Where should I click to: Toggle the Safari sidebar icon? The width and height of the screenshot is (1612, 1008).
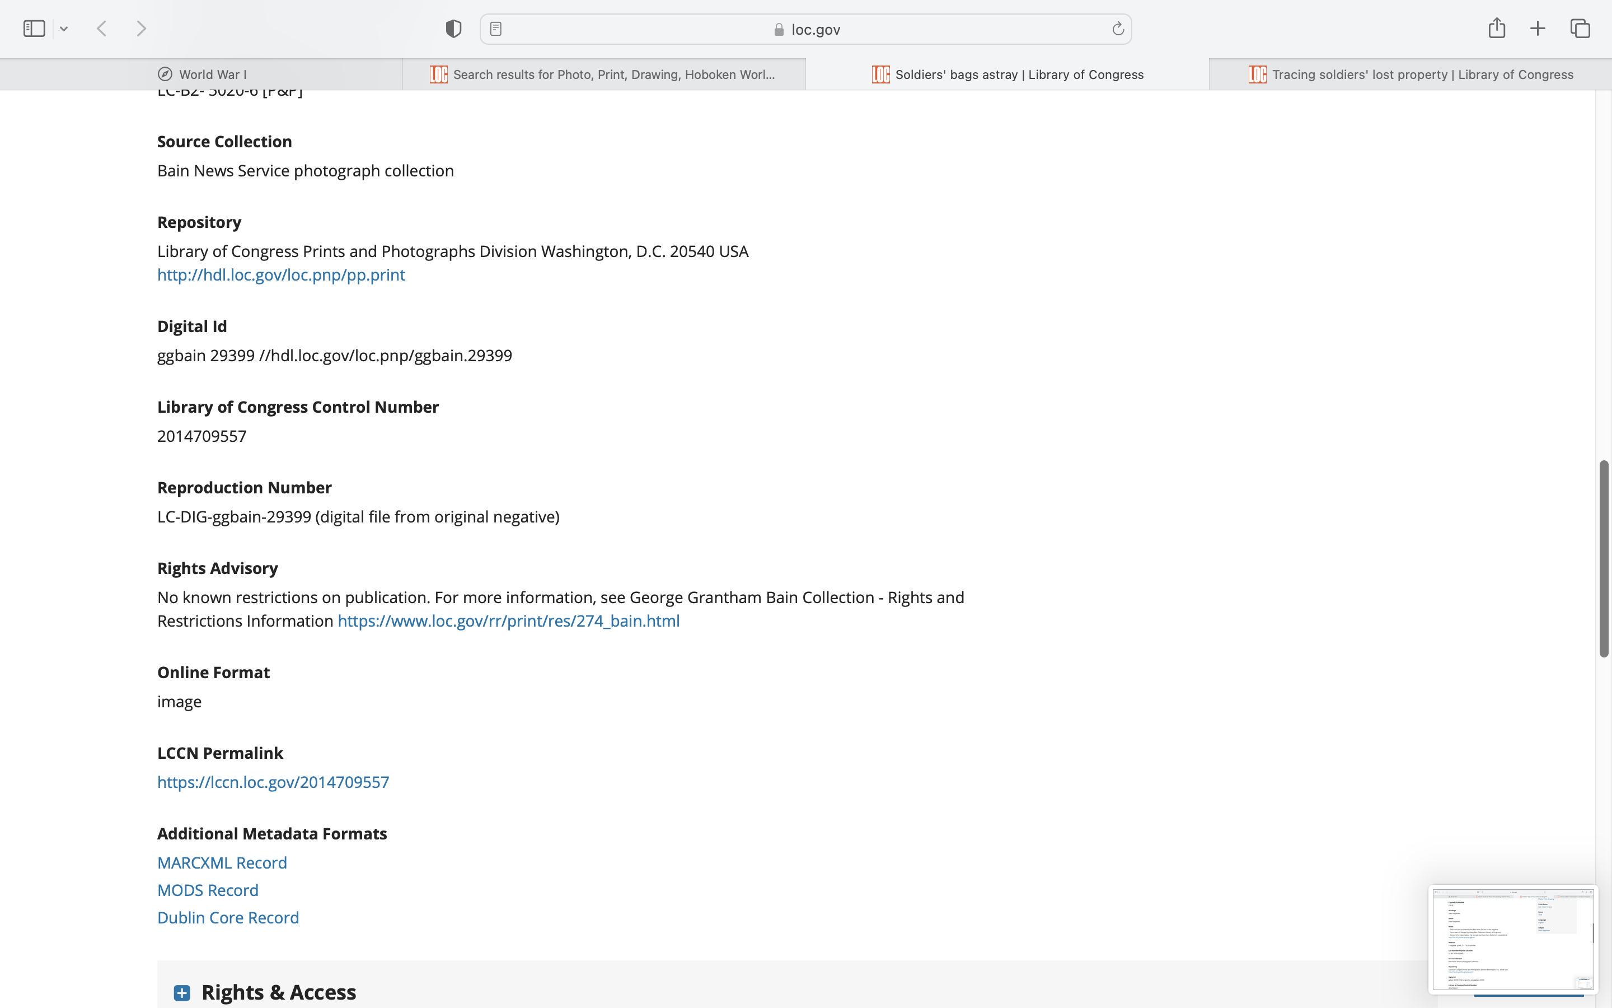[x=34, y=29]
